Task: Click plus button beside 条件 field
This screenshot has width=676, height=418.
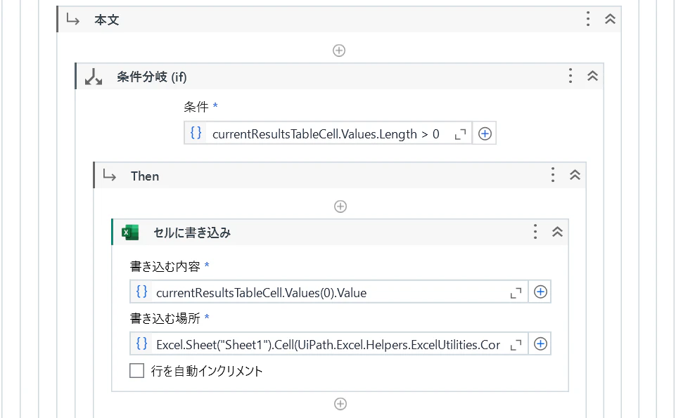Action: coord(485,134)
